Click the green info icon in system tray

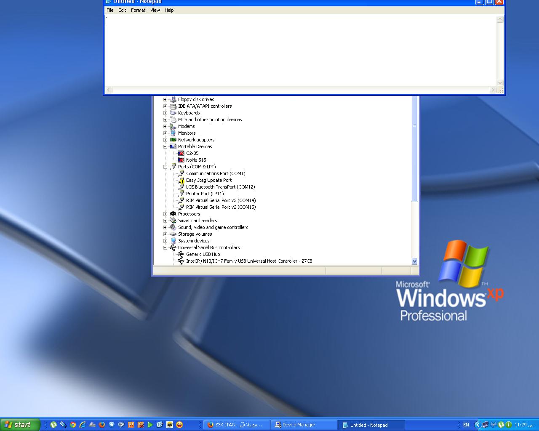coord(509,425)
